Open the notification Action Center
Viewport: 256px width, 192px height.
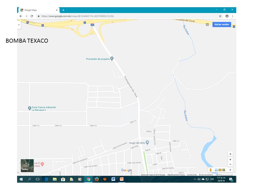coord(231,179)
